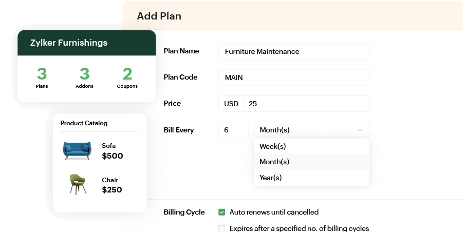Click the USD currency prefix box
This screenshot has height=232, width=463.
coord(231,104)
